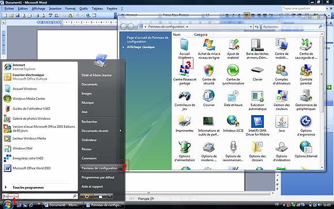
Task: Open Centre Réseau et partage icon
Action: coord(184,70)
